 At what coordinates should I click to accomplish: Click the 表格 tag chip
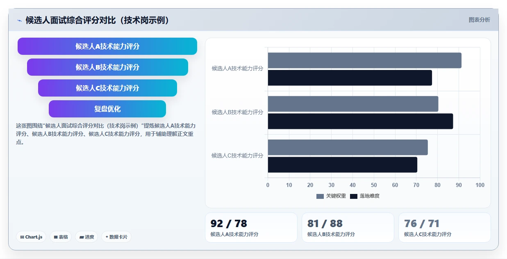pyautogui.click(x=61, y=237)
